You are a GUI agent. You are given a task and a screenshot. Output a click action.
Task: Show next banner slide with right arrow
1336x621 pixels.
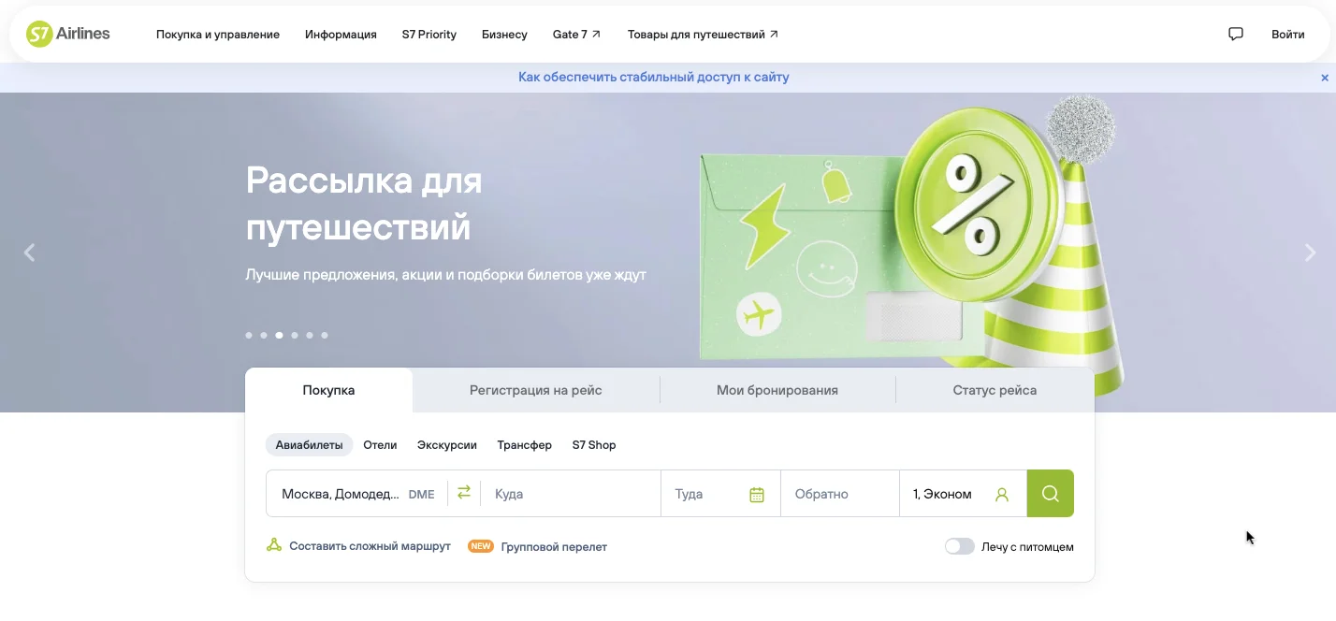(x=1310, y=253)
